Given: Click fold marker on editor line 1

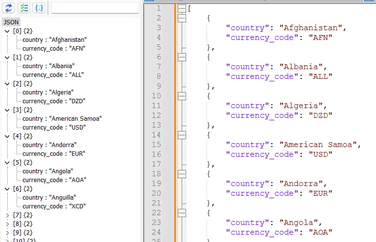Looking at the screenshot, I should coord(182,8).
